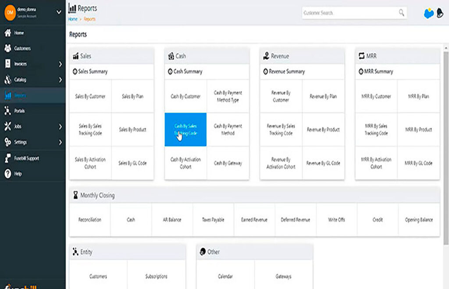Click the Sales Summary clock icon
Viewport: 449px width, 289px height.
click(75, 71)
